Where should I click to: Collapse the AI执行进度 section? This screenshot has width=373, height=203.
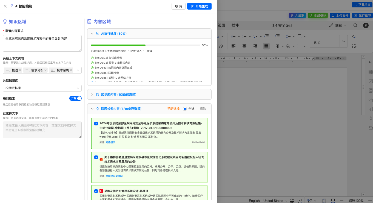pos(92,33)
